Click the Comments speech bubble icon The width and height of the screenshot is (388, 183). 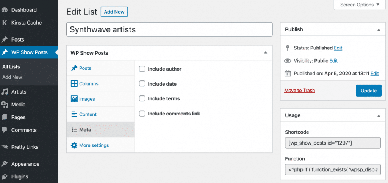(x=5, y=130)
